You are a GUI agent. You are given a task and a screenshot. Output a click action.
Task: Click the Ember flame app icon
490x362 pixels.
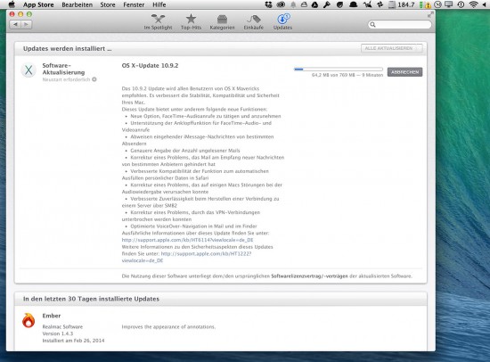click(29, 320)
